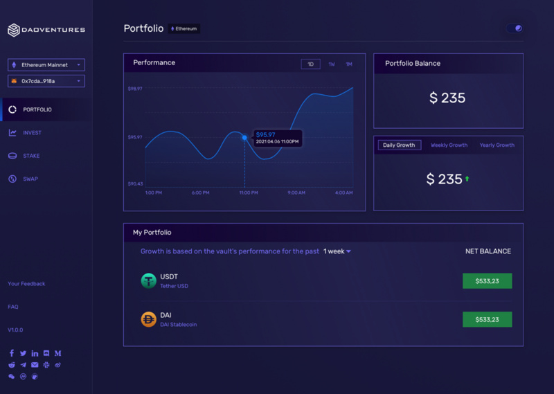Screen dimensions: 554x394
Task: Toggle the dark mode switch
Action: 515,28
